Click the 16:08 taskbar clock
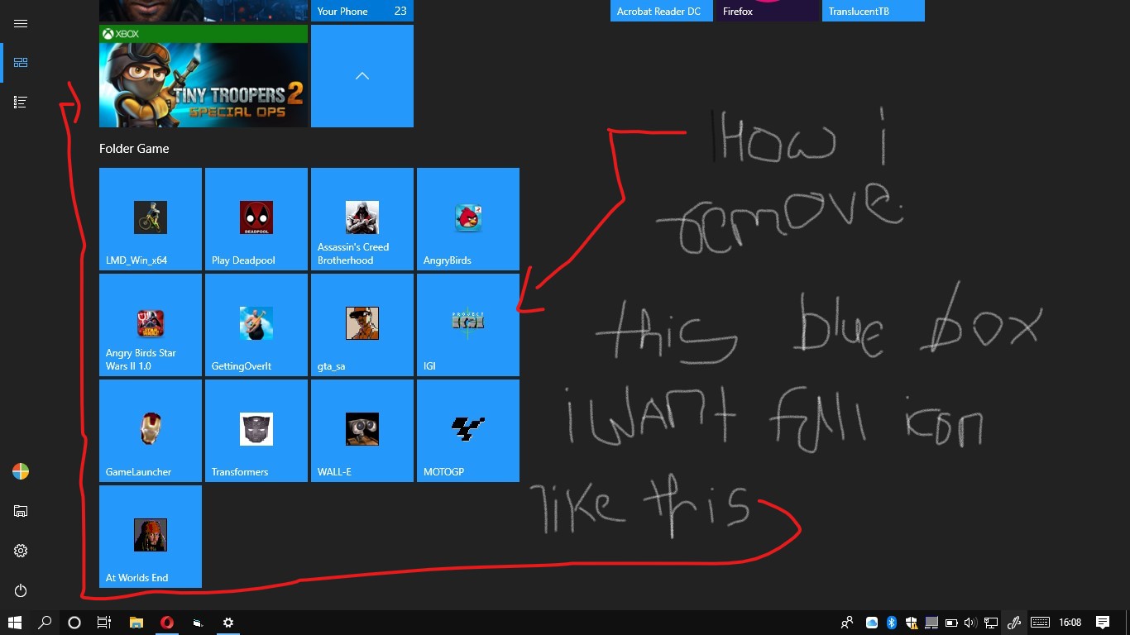The height and width of the screenshot is (635, 1130). [x=1070, y=623]
